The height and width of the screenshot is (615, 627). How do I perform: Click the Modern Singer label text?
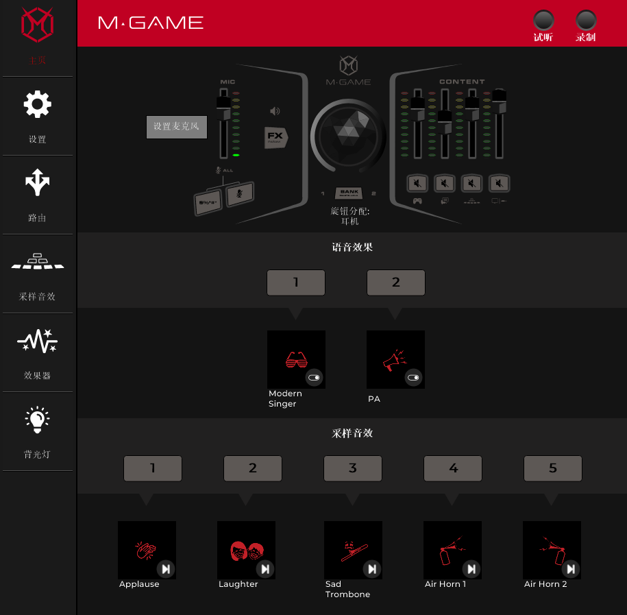[x=285, y=398]
